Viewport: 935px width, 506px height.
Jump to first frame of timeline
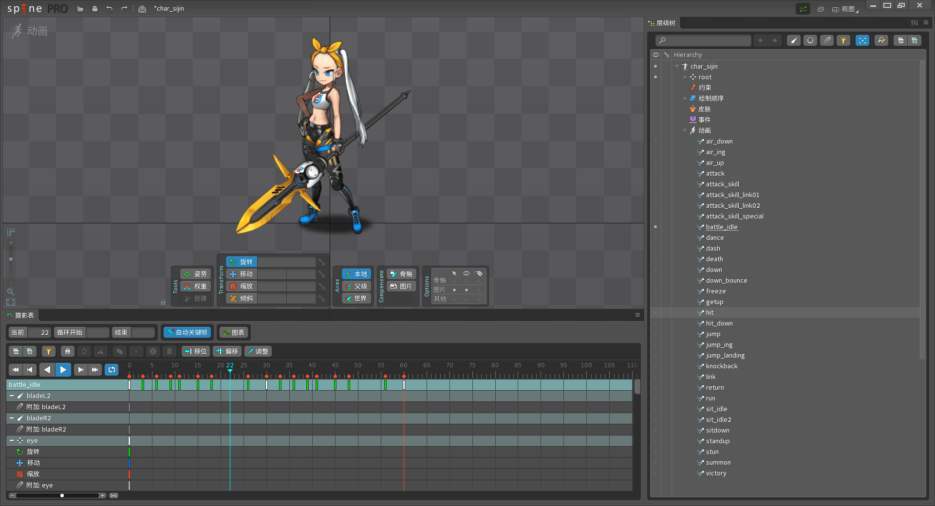pos(16,370)
